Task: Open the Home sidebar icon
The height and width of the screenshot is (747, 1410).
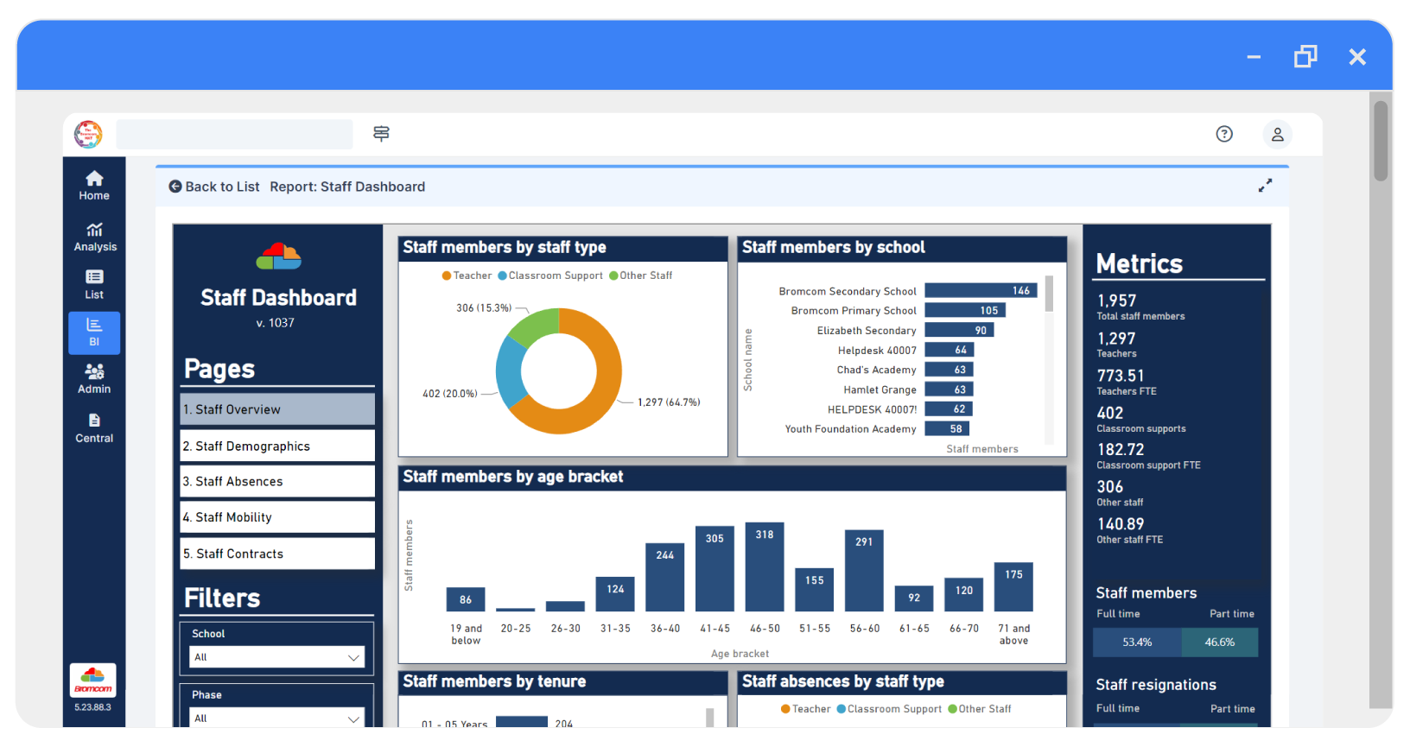Action: (x=94, y=185)
